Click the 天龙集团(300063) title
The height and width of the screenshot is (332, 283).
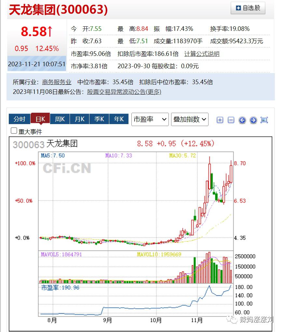click(x=58, y=9)
